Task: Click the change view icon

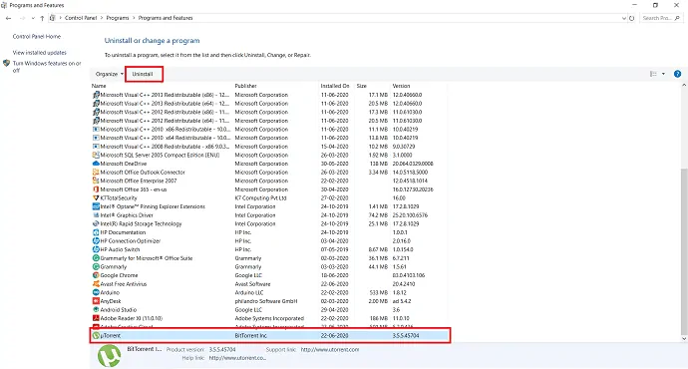Action: point(653,74)
